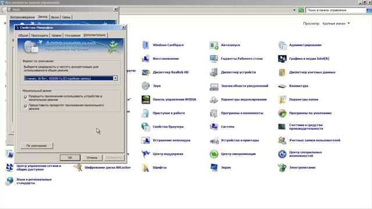The height and width of the screenshot is (209, 372).
Task: Open the Учетные записи пользователей icon
Action: [282, 140]
